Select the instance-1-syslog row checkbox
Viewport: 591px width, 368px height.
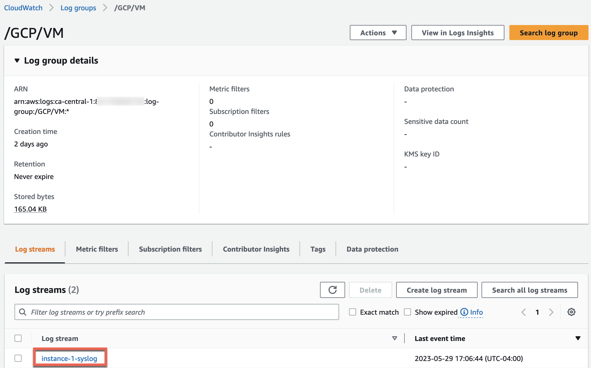click(x=18, y=358)
